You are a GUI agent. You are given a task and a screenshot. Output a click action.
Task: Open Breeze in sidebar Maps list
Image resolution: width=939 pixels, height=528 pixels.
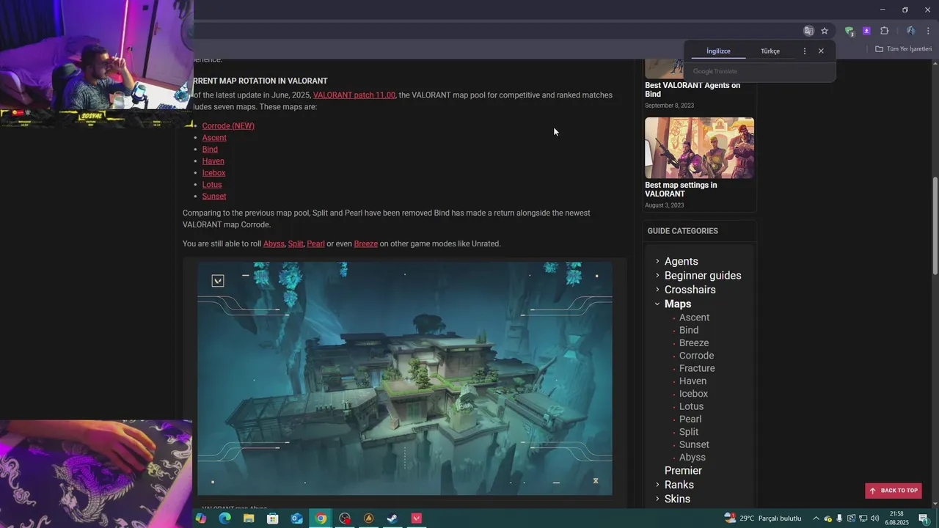point(694,343)
